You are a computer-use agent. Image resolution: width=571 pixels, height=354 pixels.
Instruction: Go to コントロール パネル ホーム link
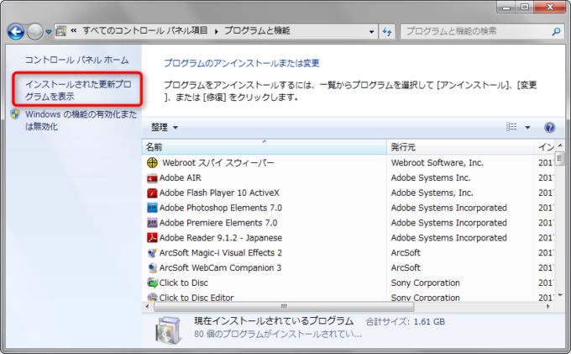click(x=76, y=60)
